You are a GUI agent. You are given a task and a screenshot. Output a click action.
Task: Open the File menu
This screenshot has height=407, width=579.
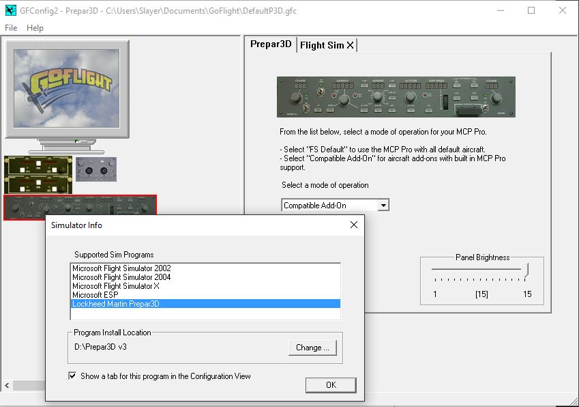click(x=11, y=28)
